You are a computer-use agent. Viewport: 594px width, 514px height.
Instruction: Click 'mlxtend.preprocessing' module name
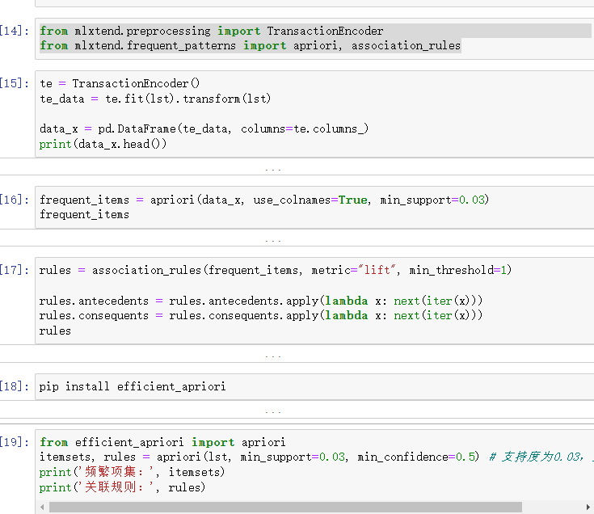click(142, 31)
